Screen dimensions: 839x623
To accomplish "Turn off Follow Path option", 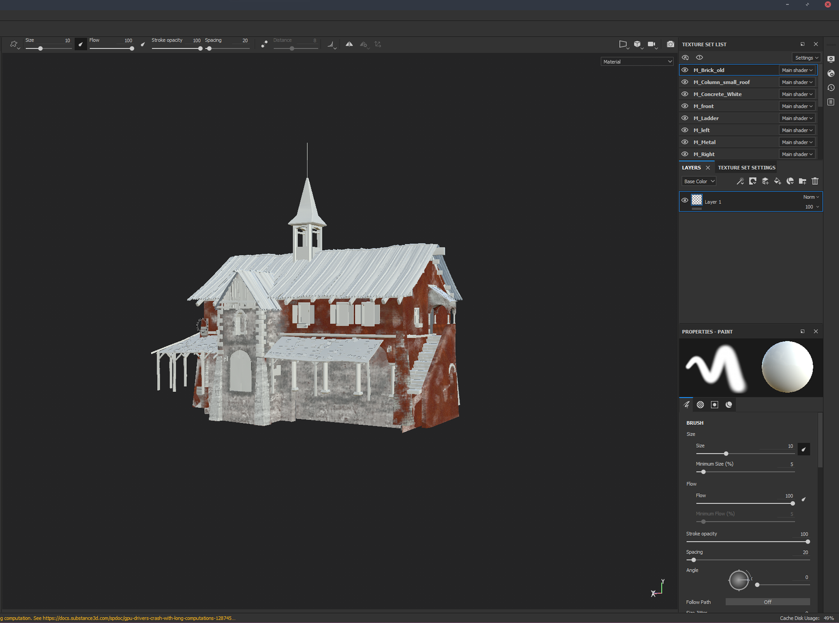I will 767,602.
